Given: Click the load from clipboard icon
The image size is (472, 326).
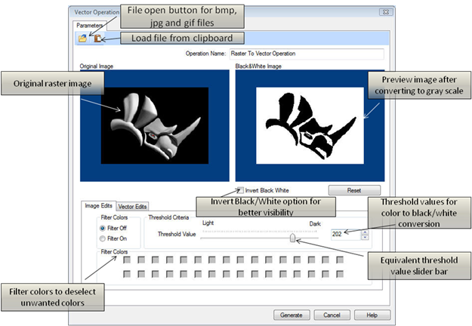Looking at the screenshot, I should click(97, 38).
